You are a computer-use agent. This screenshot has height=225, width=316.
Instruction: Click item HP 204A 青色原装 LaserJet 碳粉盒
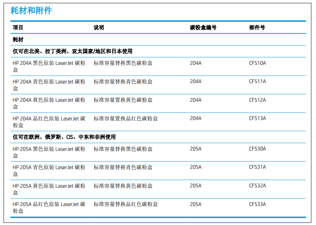(x=49, y=85)
